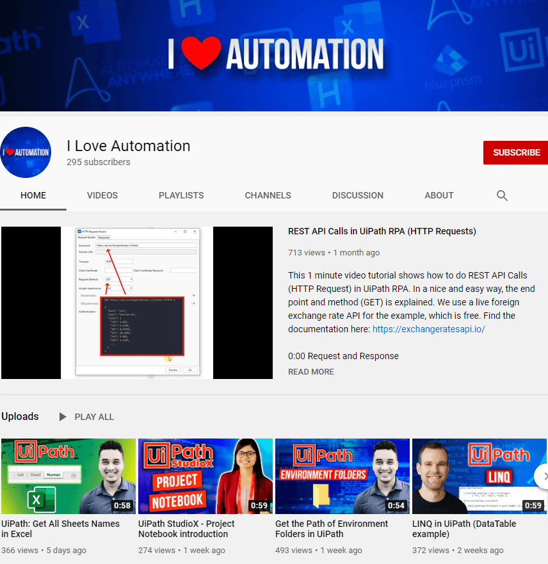The image size is (548, 564).
Task: Click the 493 views • 1 week ago text
Action: click(319, 550)
